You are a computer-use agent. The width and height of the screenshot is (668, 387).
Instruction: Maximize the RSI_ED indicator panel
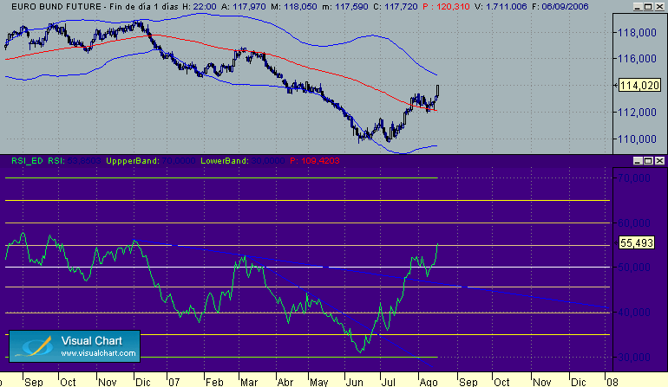648,161
